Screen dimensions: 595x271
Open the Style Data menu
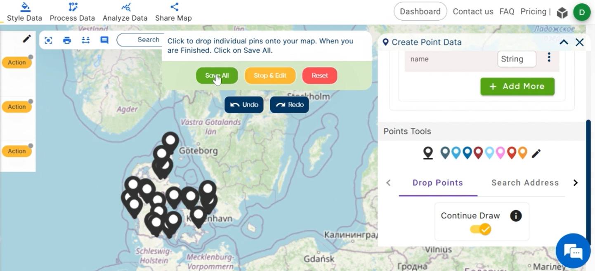(25, 12)
